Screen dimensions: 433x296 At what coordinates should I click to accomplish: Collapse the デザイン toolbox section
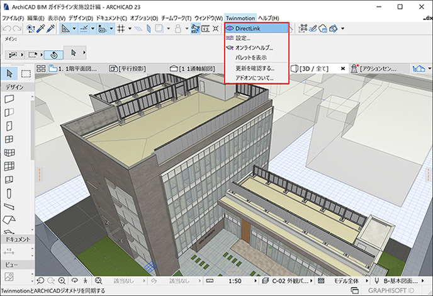click(x=18, y=88)
